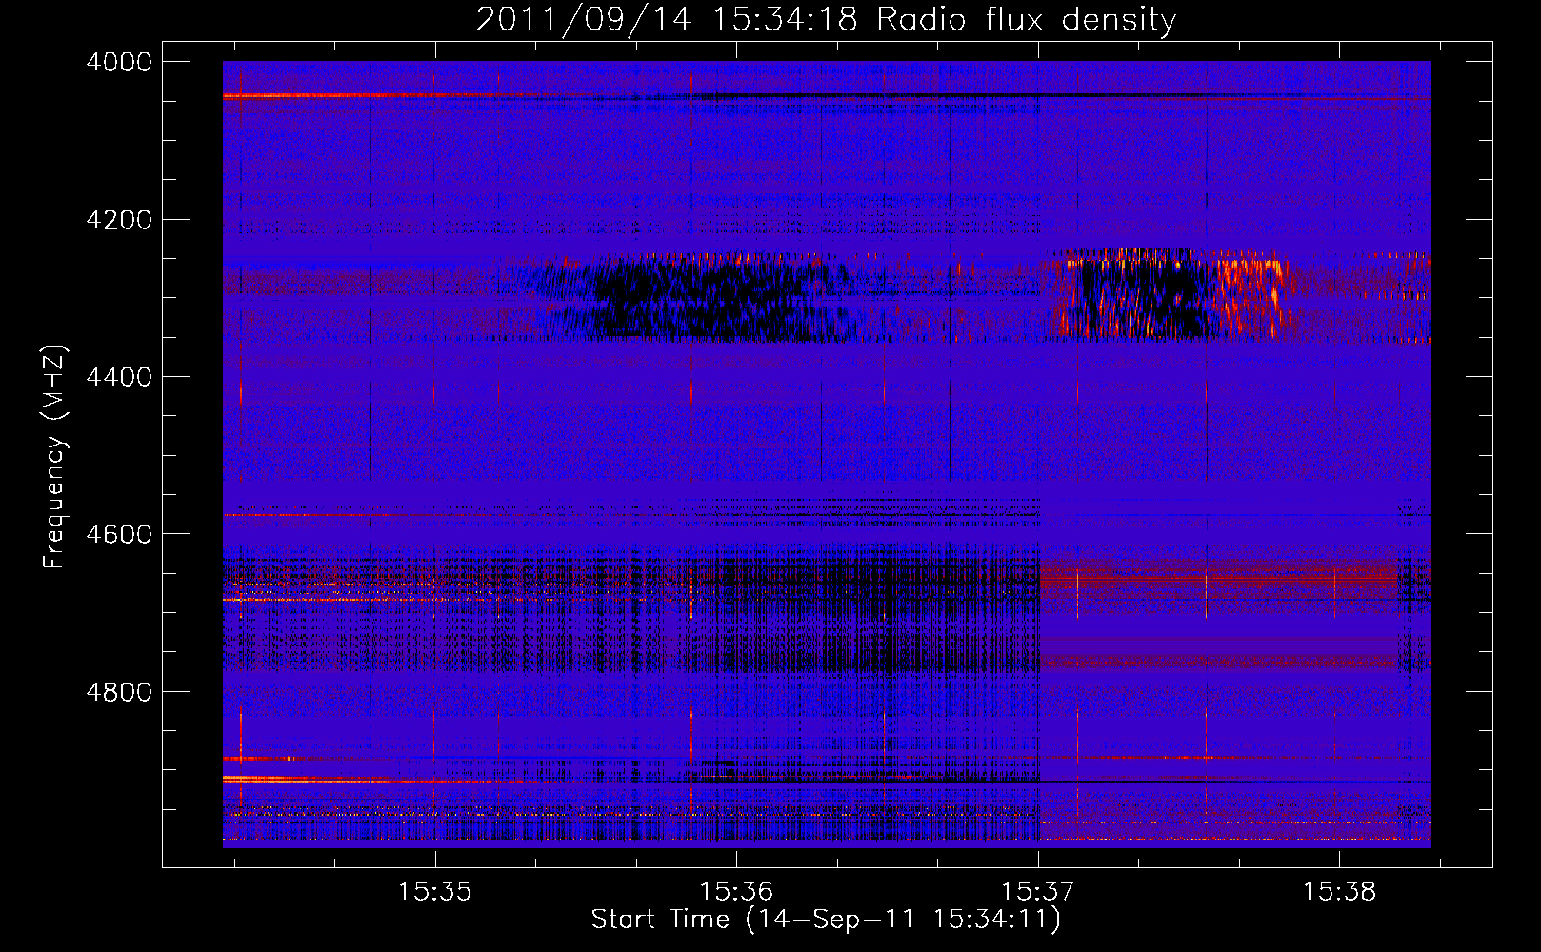Screen dimensions: 1541x952
Task: Click the 'Start Time (14-Sep-11 15:34:11)' label
Action: pyautogui.click(x=826, y=920)
